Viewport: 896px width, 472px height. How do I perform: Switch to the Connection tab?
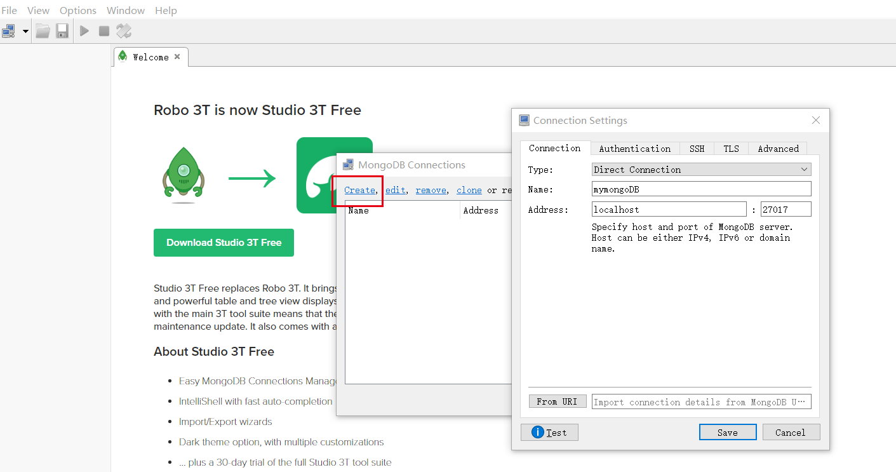(555, 148)
